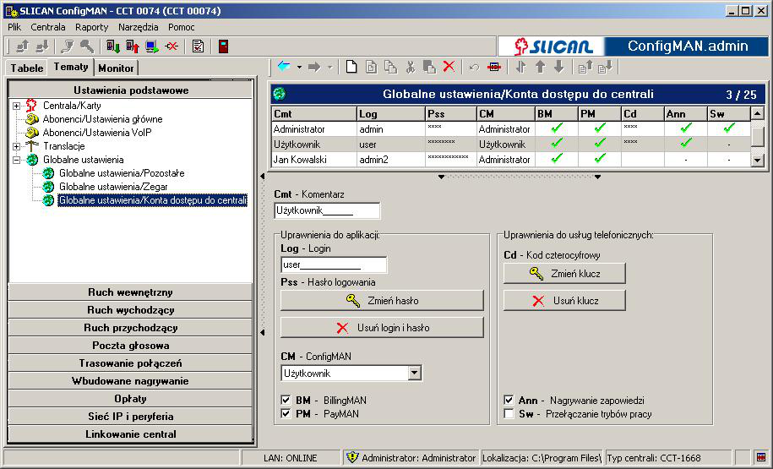Select Globalne ustawienia/Zegar tree item
This screenshot has height=469, width=773.
click(x=113, y=187)
